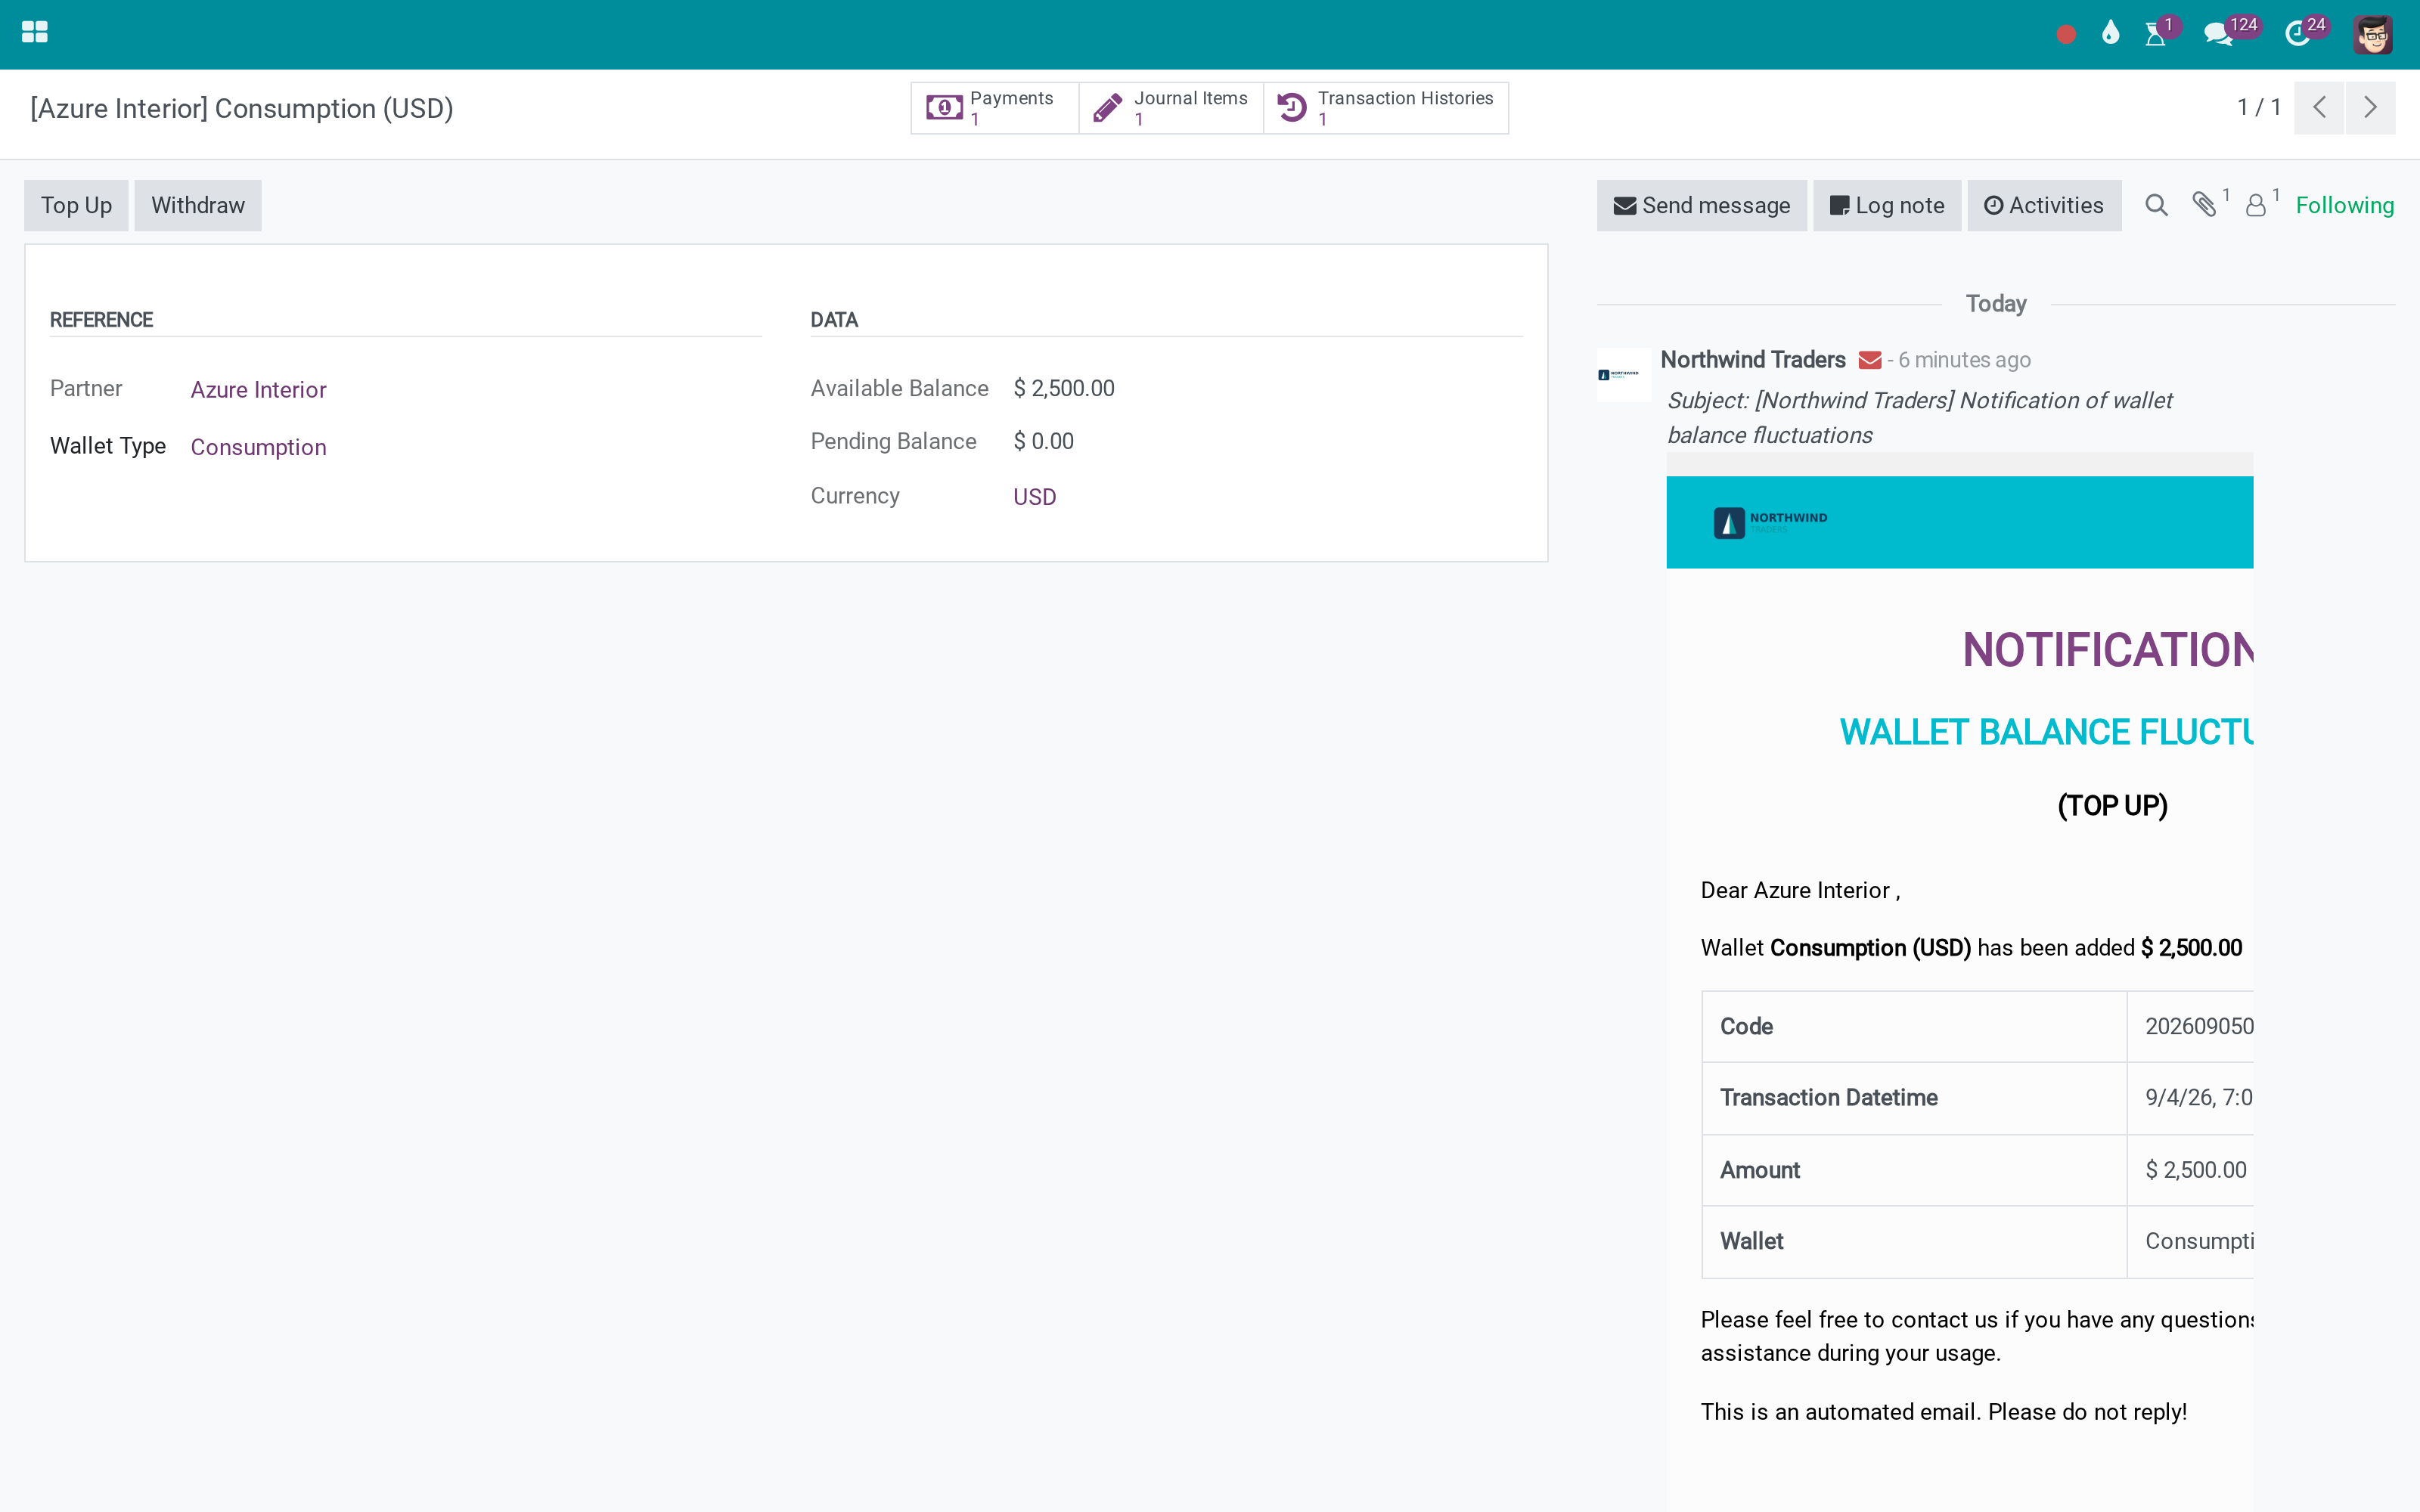Open the Azure Interior partner link
Image resolution: width=2420 pixels, height=1512 pixels.
[x=258, y=390]
